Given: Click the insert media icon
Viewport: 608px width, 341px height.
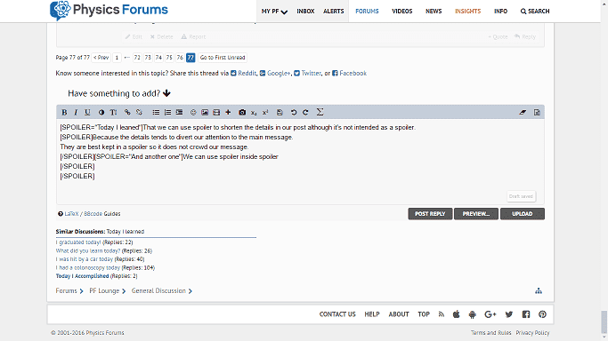Looking at the screenshot, I should click(x=216, y=113).
